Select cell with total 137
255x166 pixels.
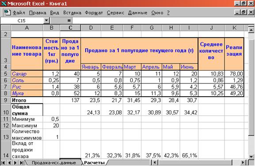[70, 100]
